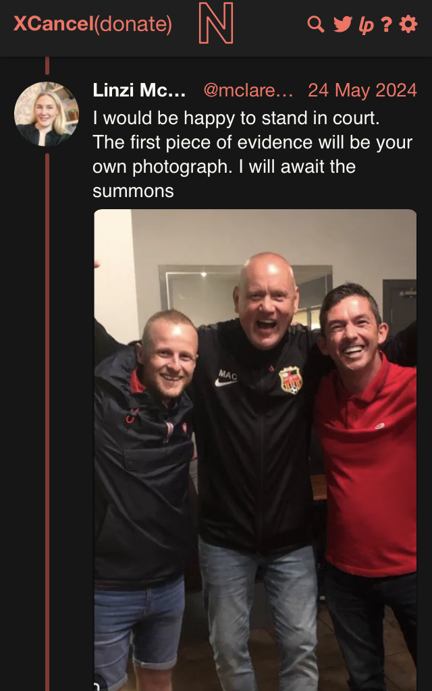This screenshot has height=691, width=432.
Task: Open Linzi Mc's profile avatar
Action: pos(47,113)
